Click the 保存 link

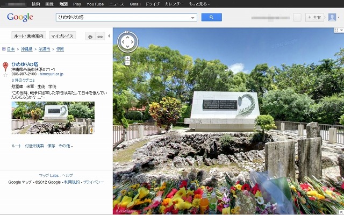[x=51, y=146]
